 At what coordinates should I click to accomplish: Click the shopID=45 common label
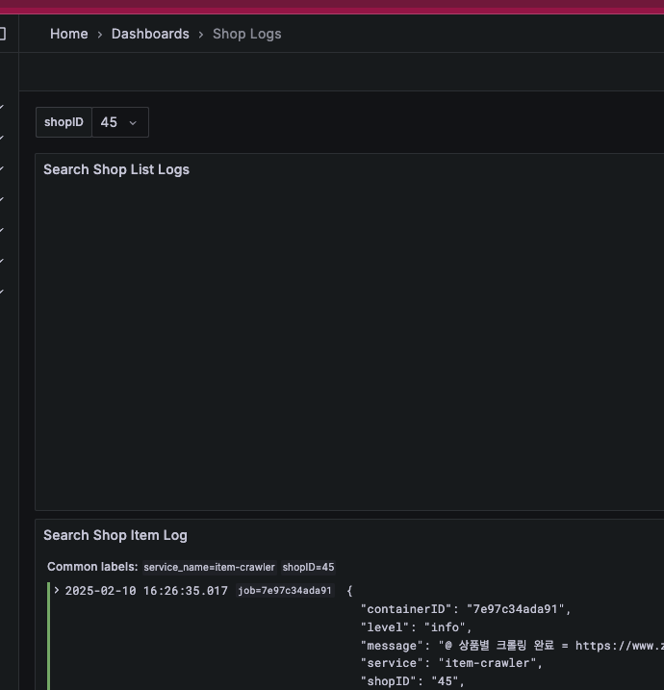(x=308, y=568)
